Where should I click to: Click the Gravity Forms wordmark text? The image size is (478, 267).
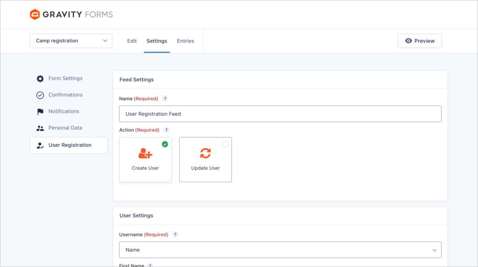[x=78, y=14]
